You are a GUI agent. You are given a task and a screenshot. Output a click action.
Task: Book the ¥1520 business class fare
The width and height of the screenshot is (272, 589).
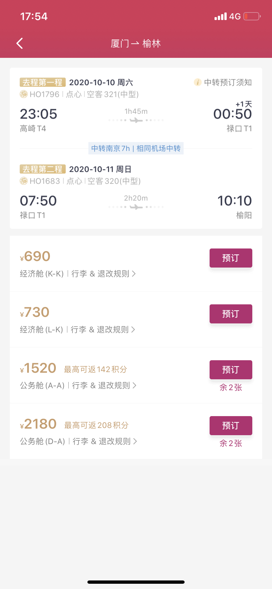coord(231,370)
